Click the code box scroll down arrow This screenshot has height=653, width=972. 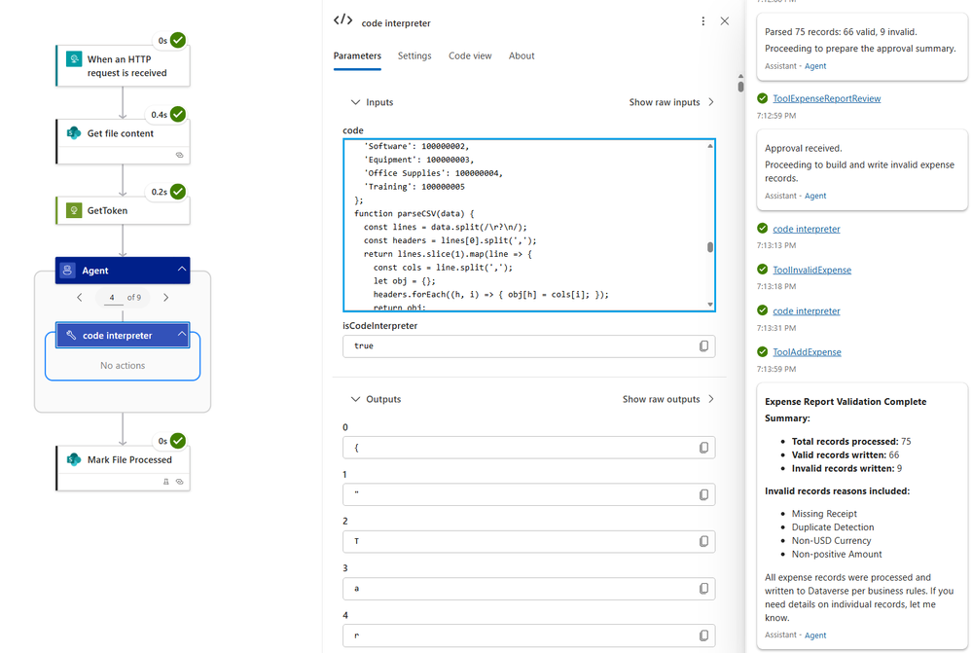pos(709,304)
